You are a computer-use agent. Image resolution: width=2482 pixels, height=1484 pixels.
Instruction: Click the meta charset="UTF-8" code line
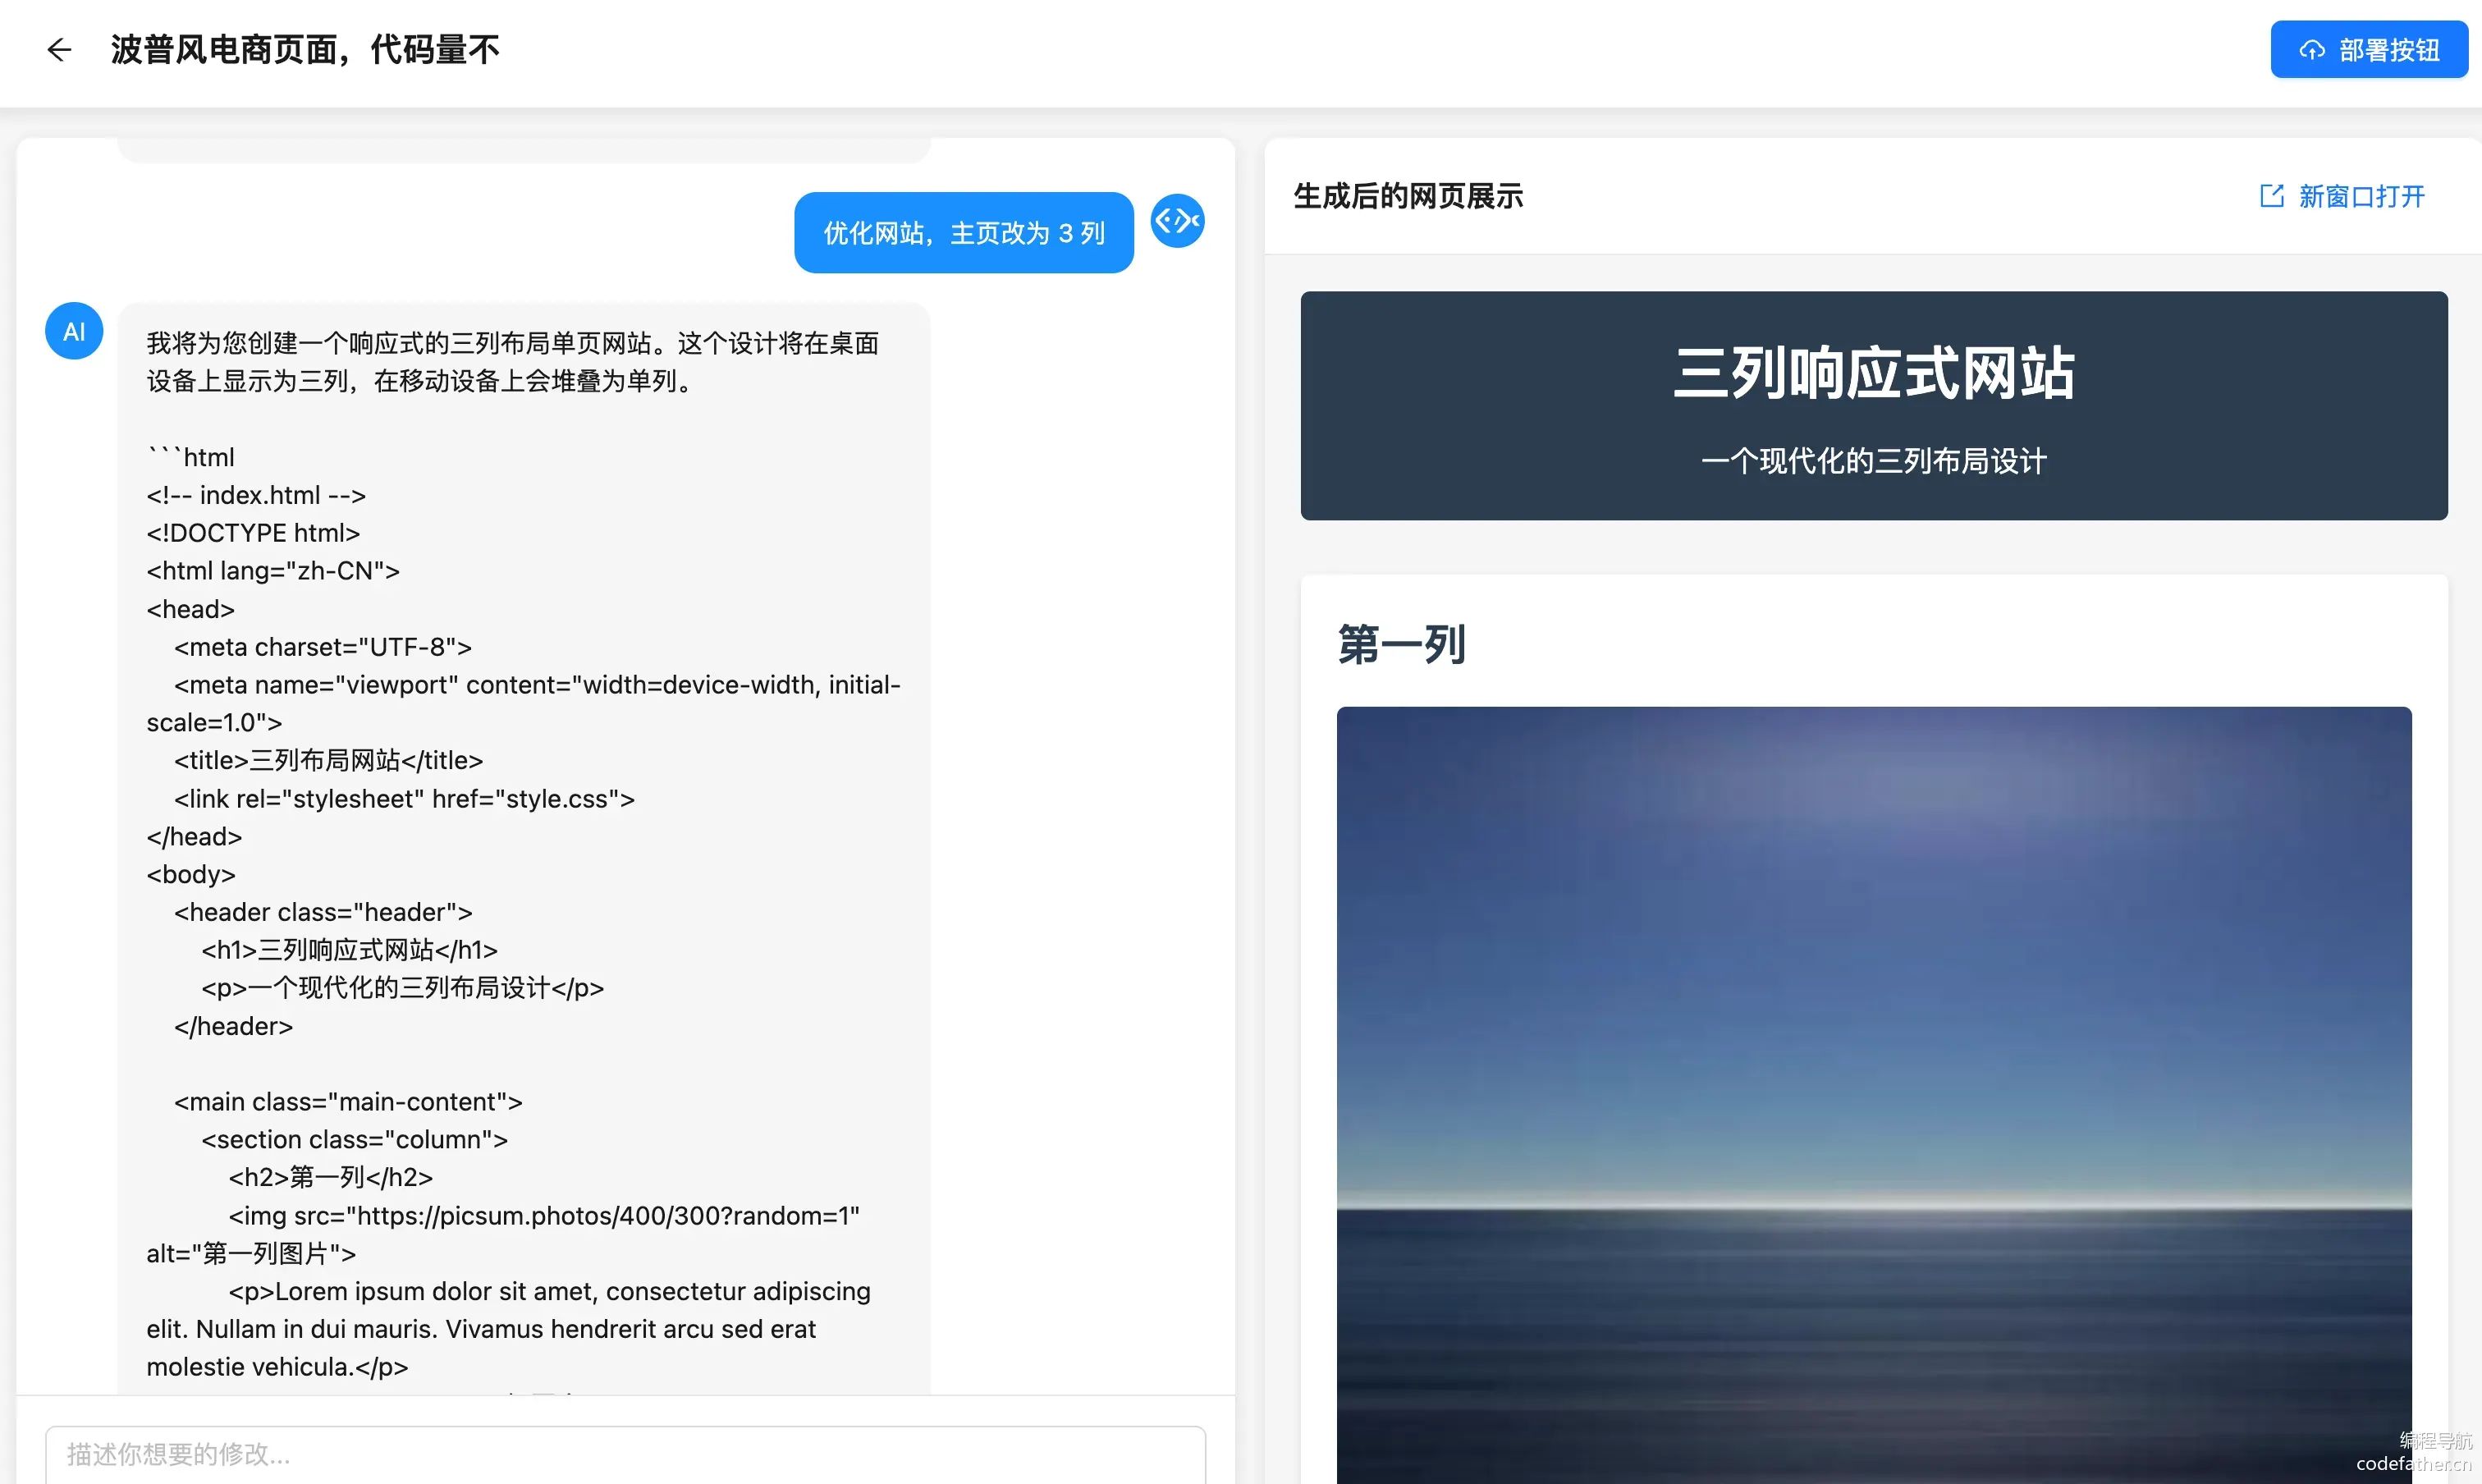click(x=322, y=647)
